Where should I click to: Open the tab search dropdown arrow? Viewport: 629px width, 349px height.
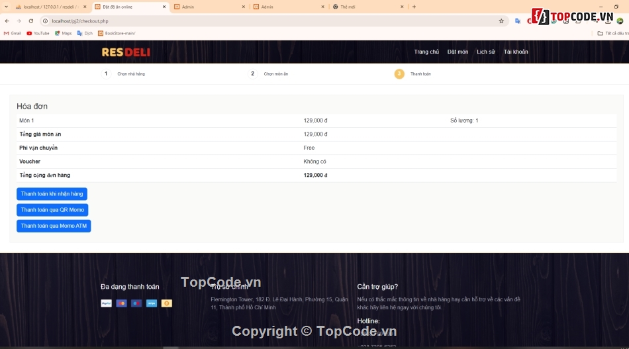coord(6,7)
